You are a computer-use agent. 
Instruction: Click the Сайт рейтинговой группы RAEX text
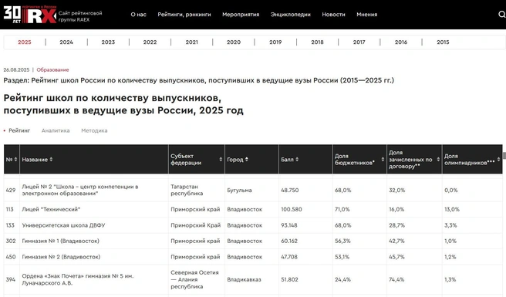click(x=80, y=16)
